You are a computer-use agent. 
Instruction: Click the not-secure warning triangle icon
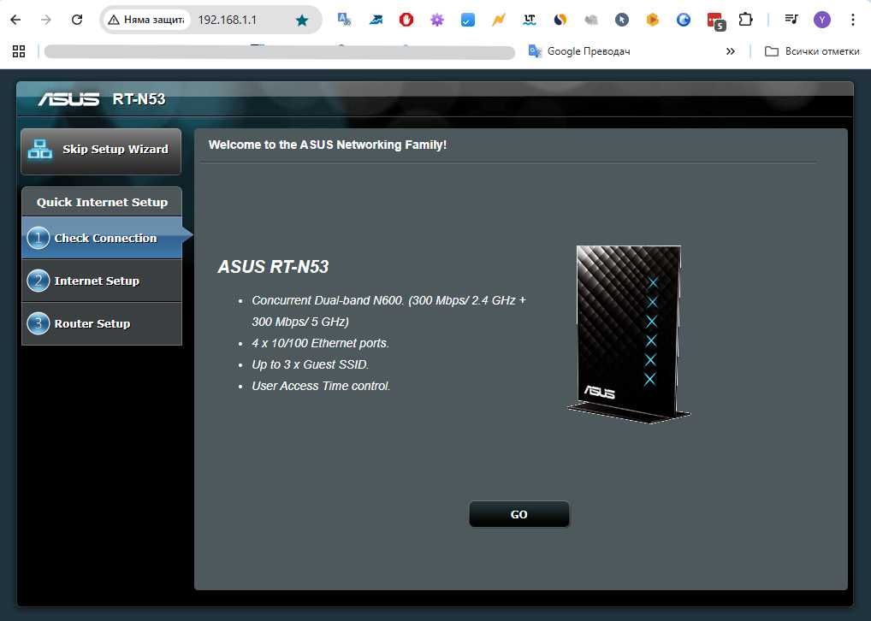pos(114,20)
